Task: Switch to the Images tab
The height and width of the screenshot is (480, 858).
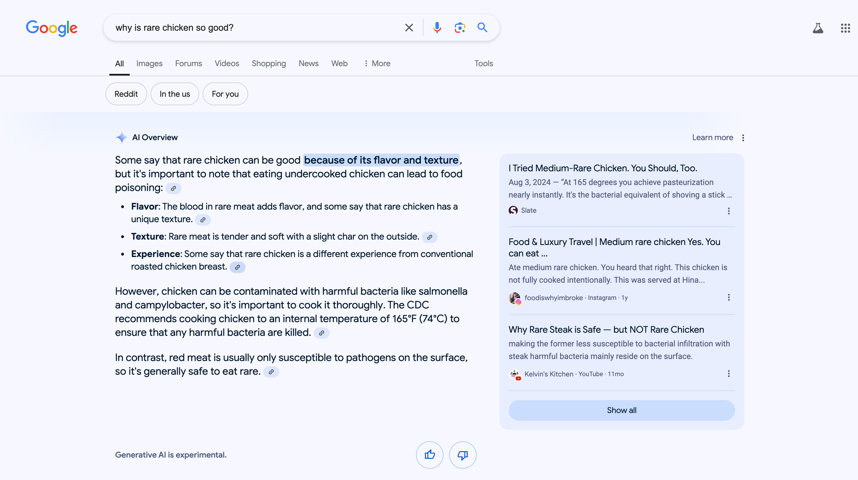Action: 149,63
